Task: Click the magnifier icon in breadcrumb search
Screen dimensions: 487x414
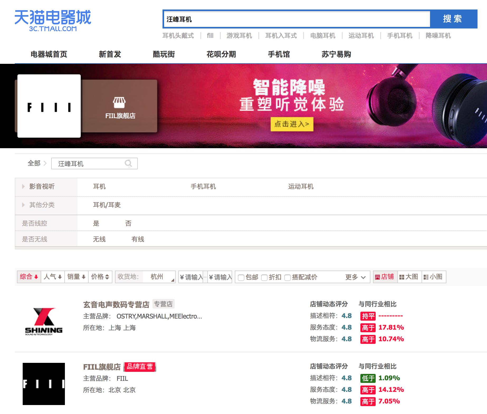Action: tap(128, 163)
